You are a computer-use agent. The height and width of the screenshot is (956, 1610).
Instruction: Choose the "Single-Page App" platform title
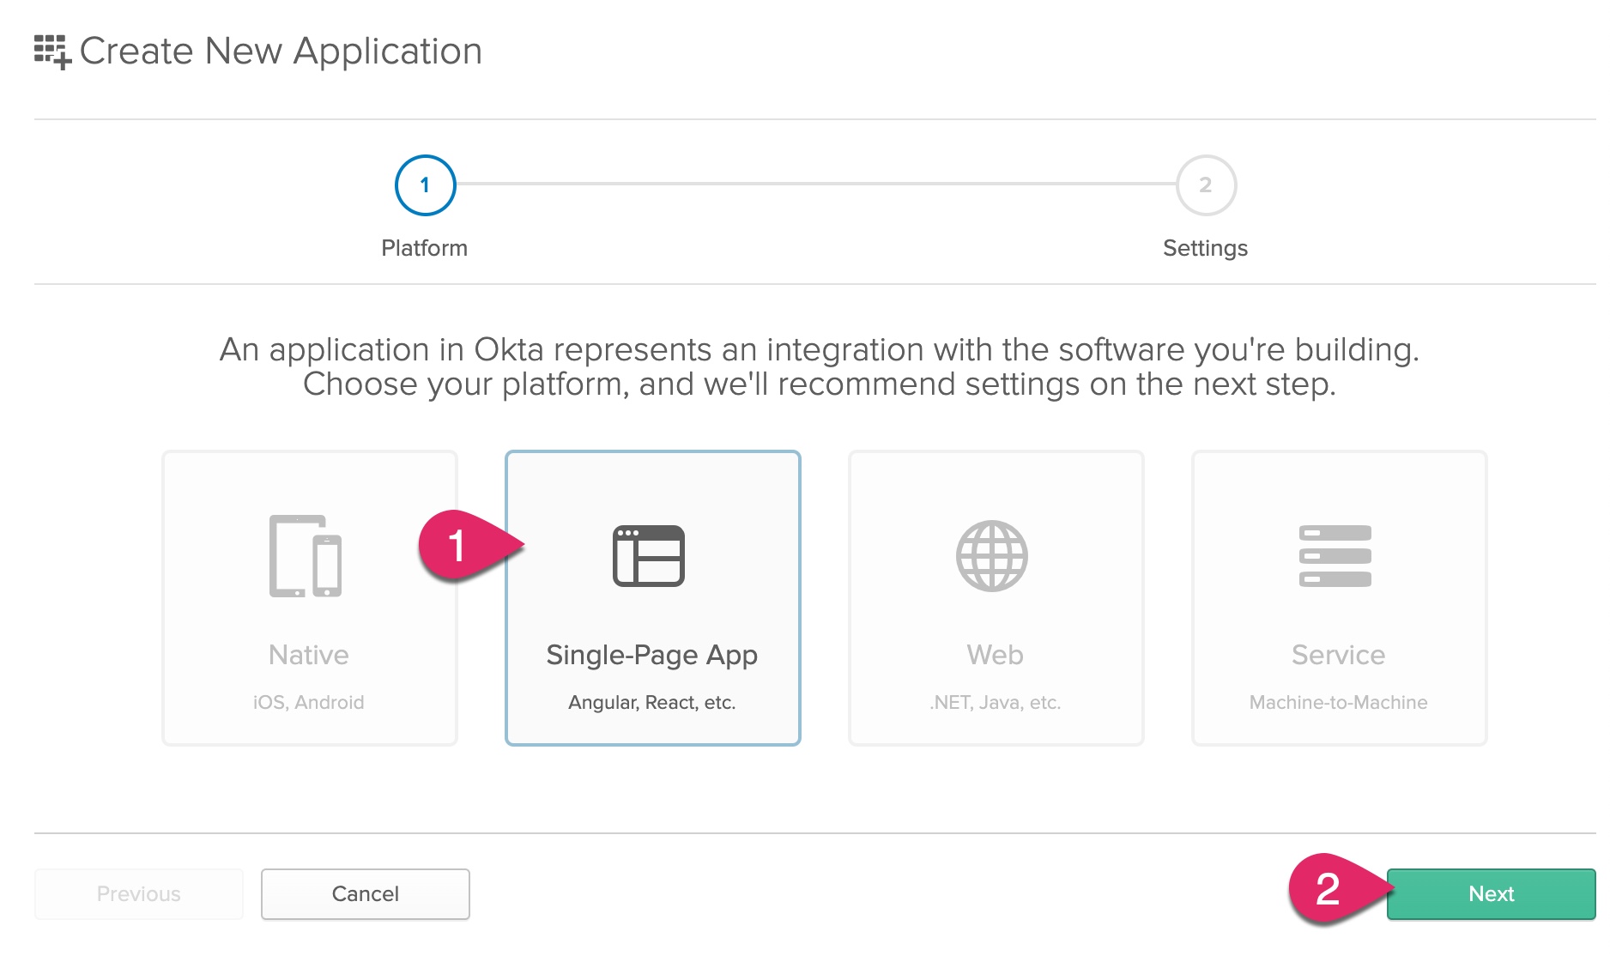coord(652,655)
